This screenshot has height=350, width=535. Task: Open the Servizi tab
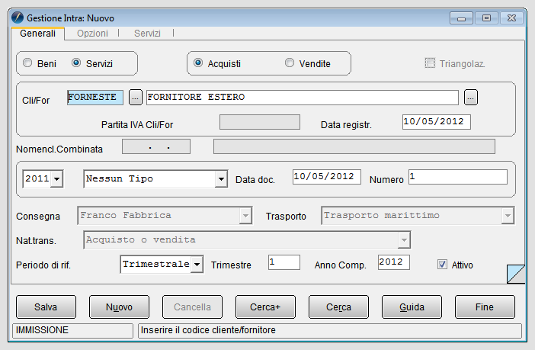click(147, 34)
